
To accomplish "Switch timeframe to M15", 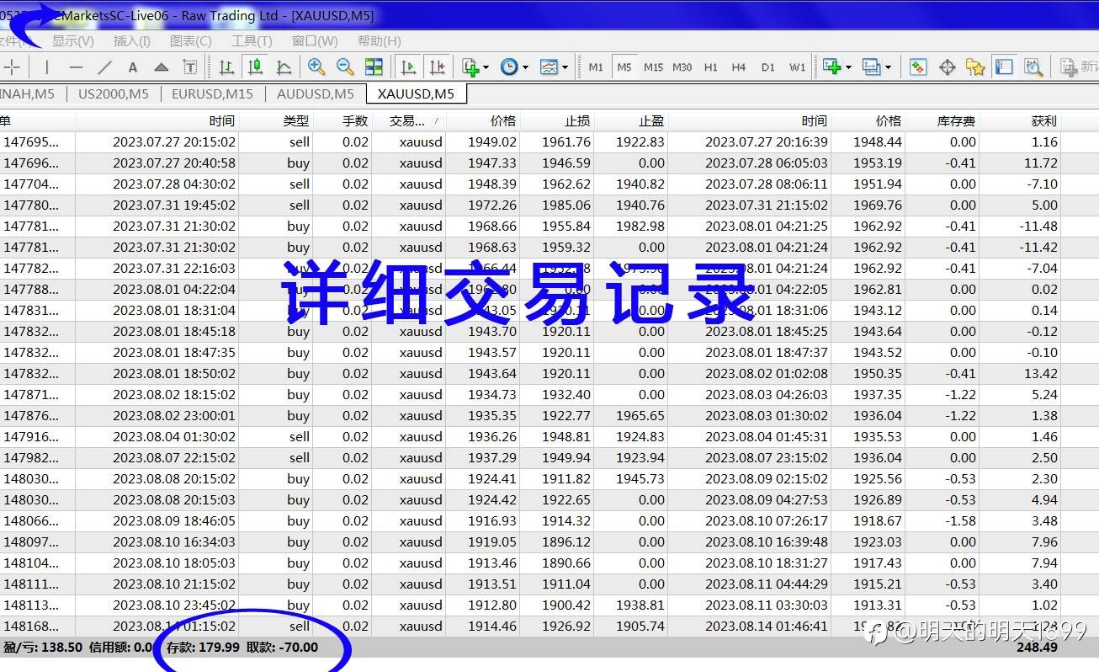I will coord(653,67).
